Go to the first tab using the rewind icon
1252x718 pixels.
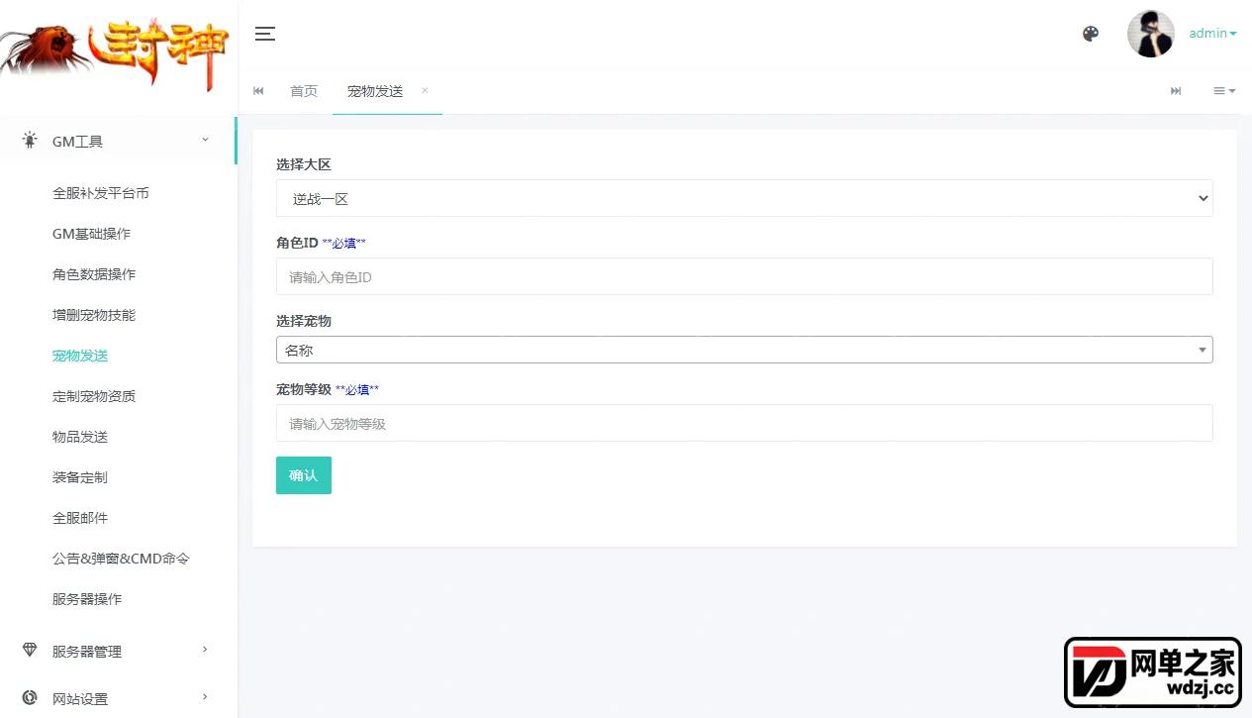[258, 91]
